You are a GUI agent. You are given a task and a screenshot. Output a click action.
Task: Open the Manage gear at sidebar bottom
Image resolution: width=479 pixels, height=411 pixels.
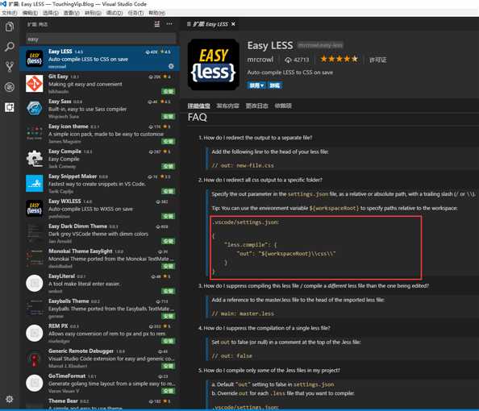tap(10, 399)
